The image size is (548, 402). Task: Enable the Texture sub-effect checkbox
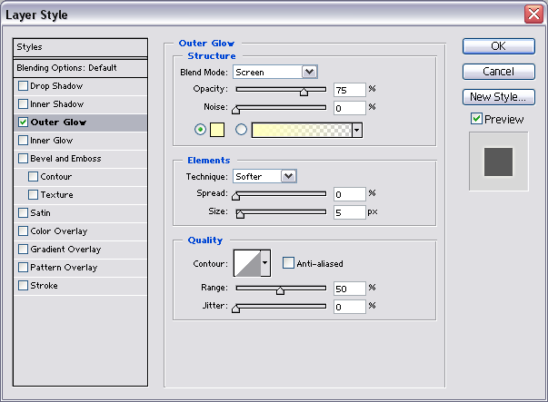coord(34,195)
